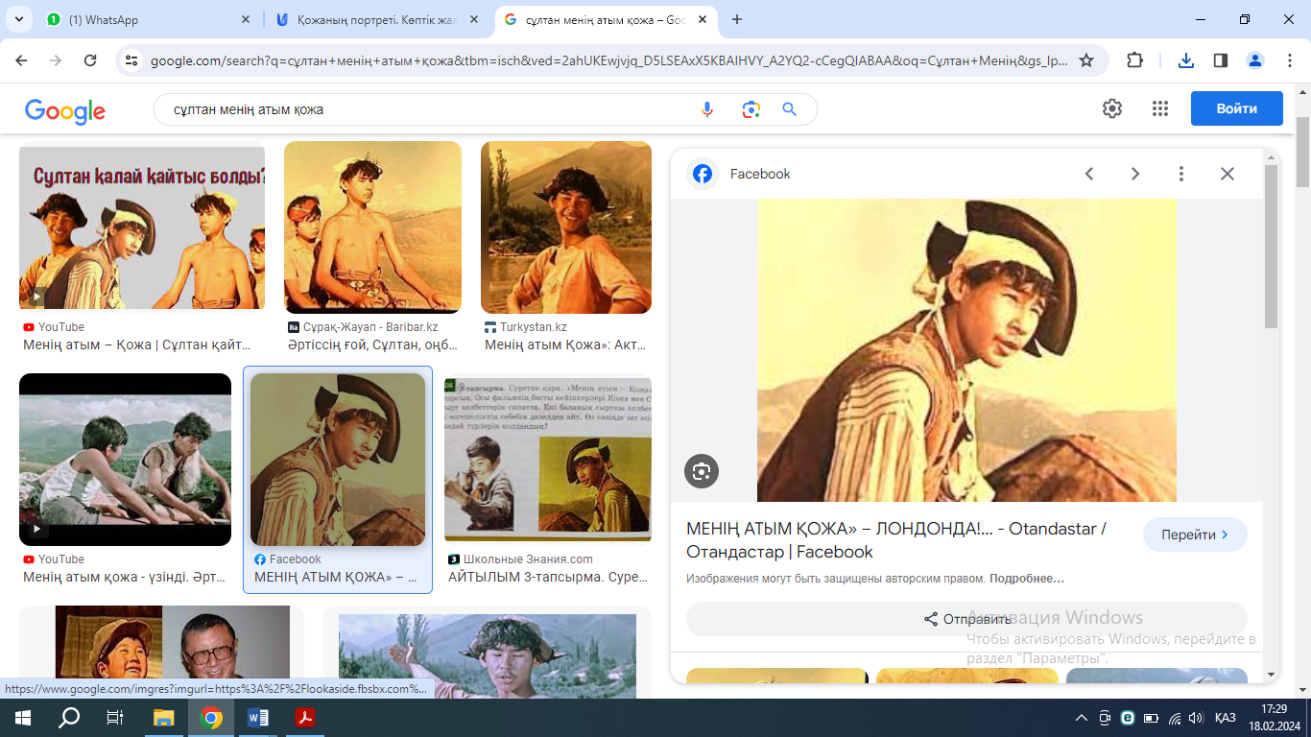Image resolution: width=1311 pixels, height=737 pixels.
Task: Open the Подробнее copyright link
Action: click(x=1027, y=579)
